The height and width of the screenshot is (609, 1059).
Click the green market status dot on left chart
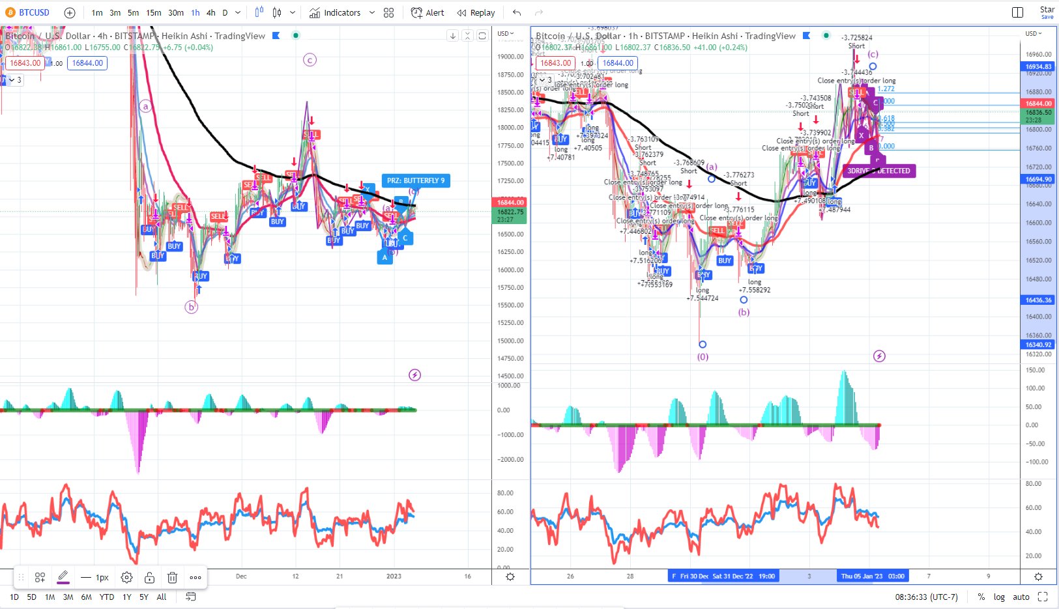click(296, 36)
